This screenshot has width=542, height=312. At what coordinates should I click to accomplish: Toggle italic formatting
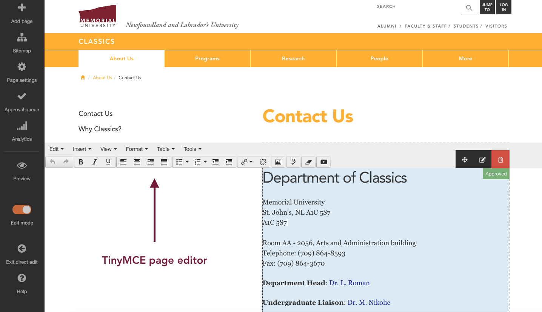95,162
